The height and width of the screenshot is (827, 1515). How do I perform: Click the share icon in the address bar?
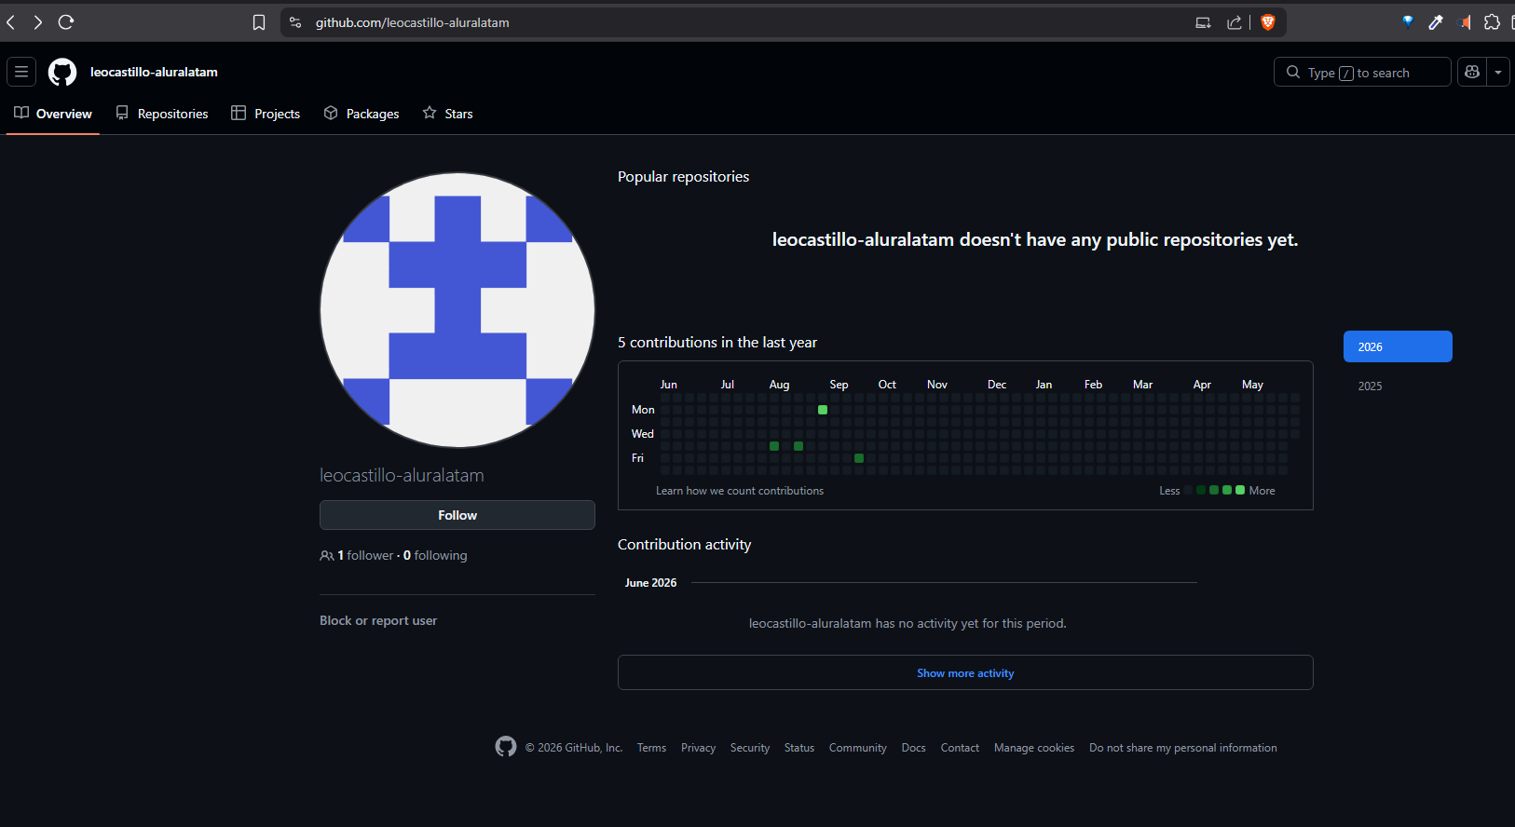click(x=1235, y=22)
